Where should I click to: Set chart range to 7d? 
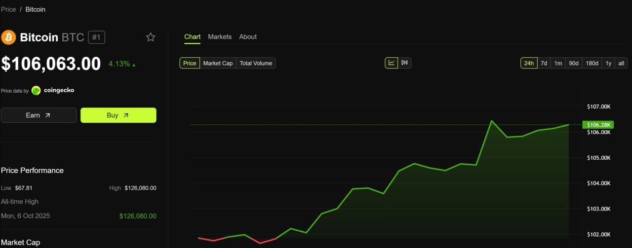[x=544, y=63]
